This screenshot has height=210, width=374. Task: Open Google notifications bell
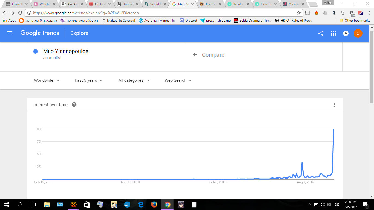(346, 33)
